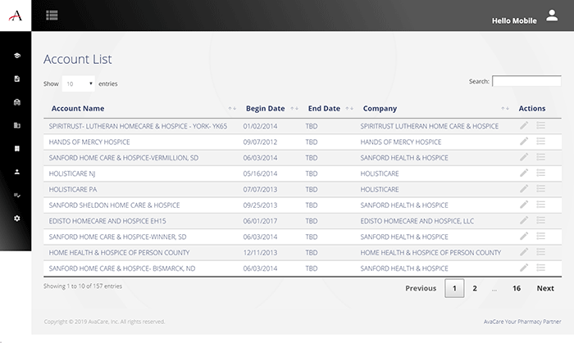Viewport: 574px width, 356px height.
Task: Open the settings gear sidebar icon
Action: pos(17,219)
